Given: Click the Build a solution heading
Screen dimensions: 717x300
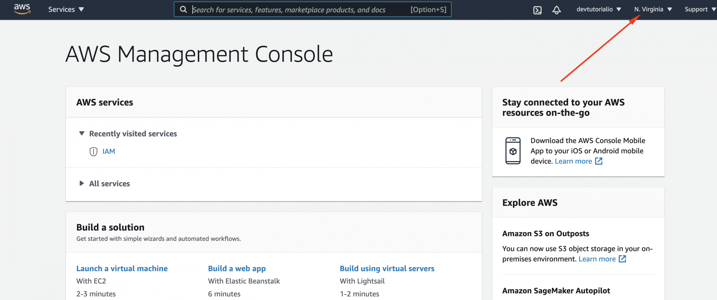Looking at the screenshot, I should [x=110, y=227].
